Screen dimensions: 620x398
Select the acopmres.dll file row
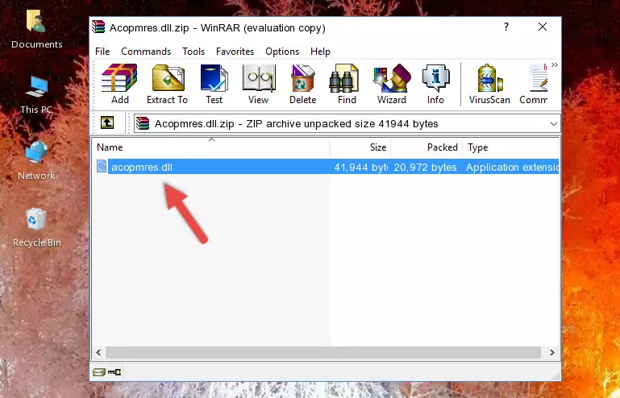pos(327,167)
